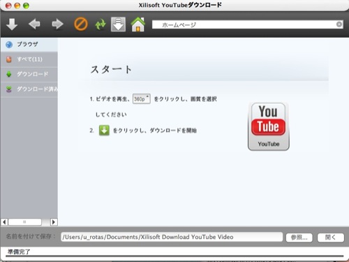Click the スタート heading text
Image resolution: width=349 pixels, height=262 pixels.
point(111,69)
